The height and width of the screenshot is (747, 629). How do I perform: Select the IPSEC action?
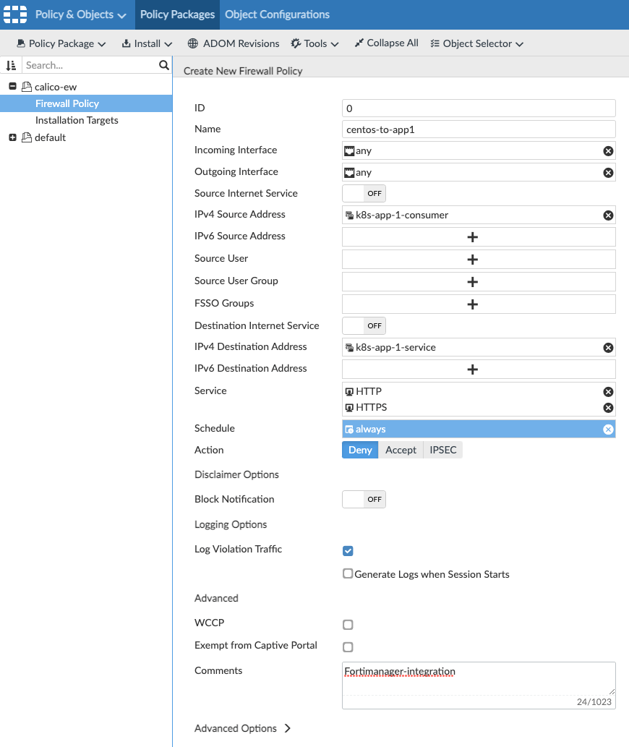(442, 450)
